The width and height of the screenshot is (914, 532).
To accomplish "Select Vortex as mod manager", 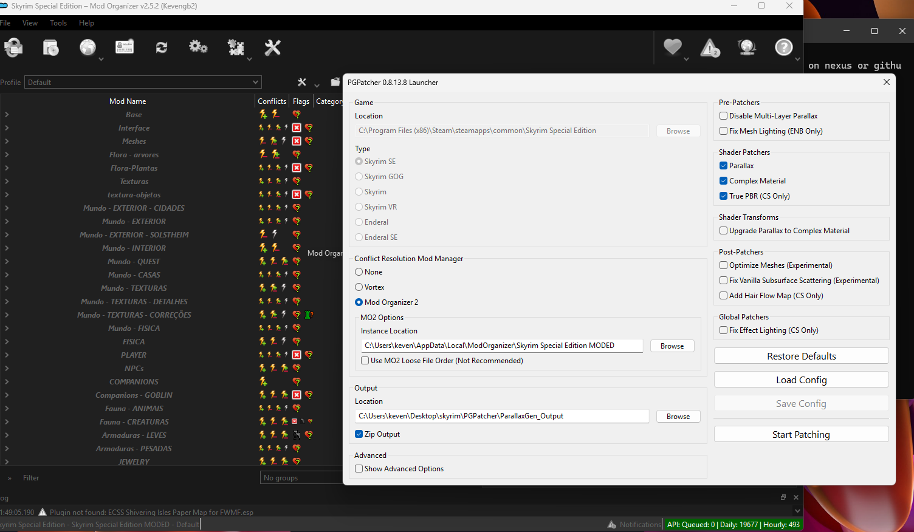I will tap(359, 287).
